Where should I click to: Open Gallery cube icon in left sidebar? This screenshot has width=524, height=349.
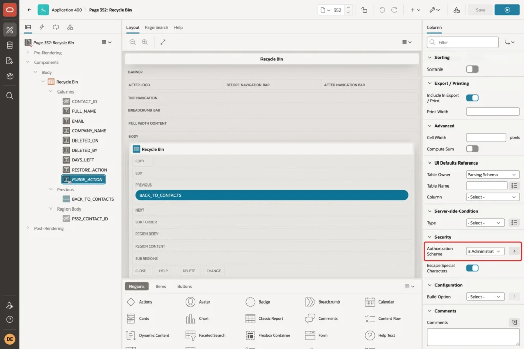click(x=10, y=76)
